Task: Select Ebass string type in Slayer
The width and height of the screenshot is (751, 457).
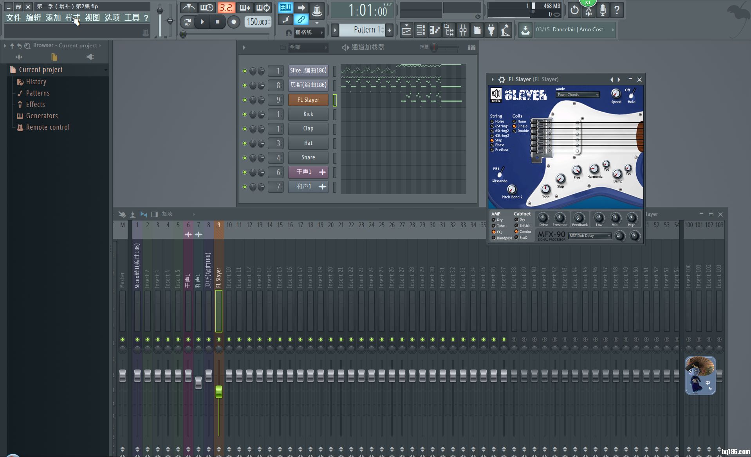Action: 497,145
